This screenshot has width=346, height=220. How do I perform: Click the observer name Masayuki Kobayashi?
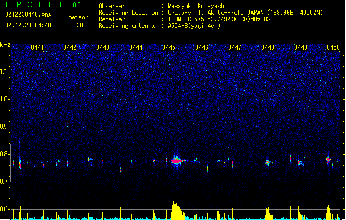[197, 6]
